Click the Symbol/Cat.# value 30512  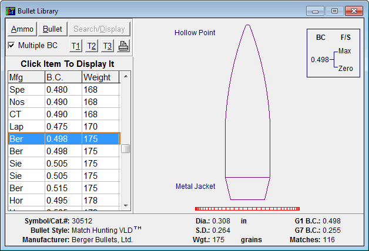tap(82, 221)
